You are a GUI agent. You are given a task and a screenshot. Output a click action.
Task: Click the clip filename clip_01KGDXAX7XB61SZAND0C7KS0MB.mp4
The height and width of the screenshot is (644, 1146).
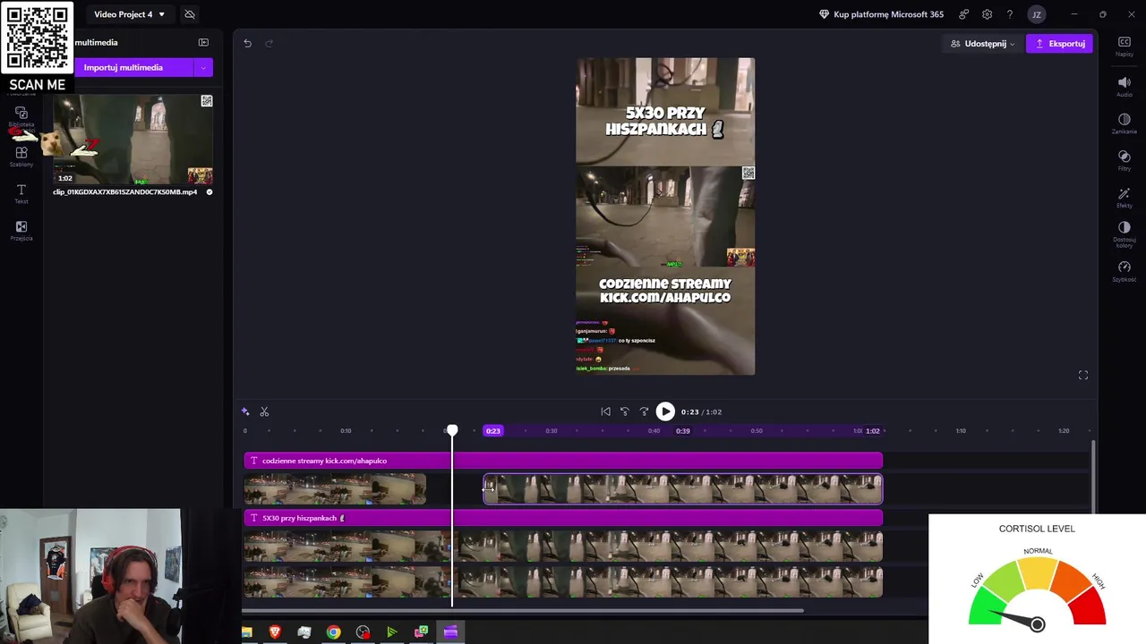point(125,191)
